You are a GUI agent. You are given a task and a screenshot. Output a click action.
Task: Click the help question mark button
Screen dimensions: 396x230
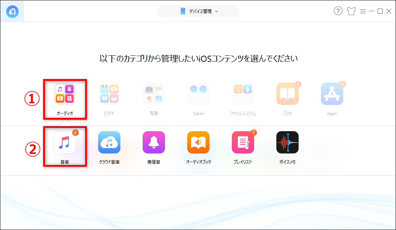coord(338,11)
